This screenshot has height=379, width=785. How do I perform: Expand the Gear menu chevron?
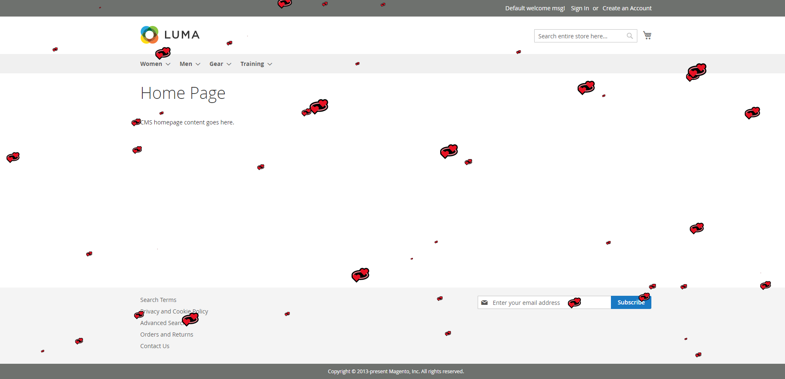click(x=229, y=64)
